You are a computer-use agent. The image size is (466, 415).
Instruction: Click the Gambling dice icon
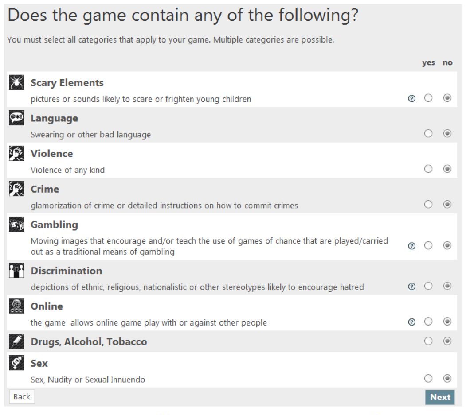point(16,225)
